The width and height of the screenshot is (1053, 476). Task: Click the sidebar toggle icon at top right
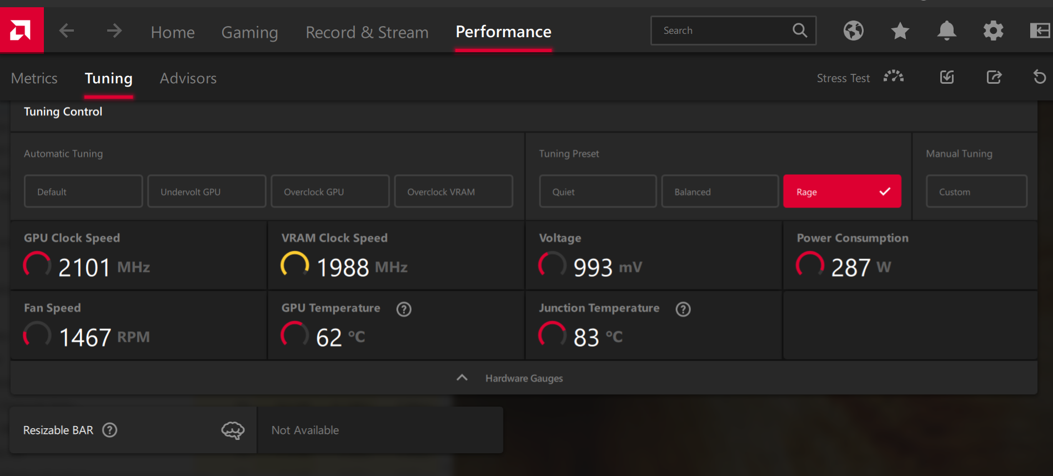coord(1040,31)
